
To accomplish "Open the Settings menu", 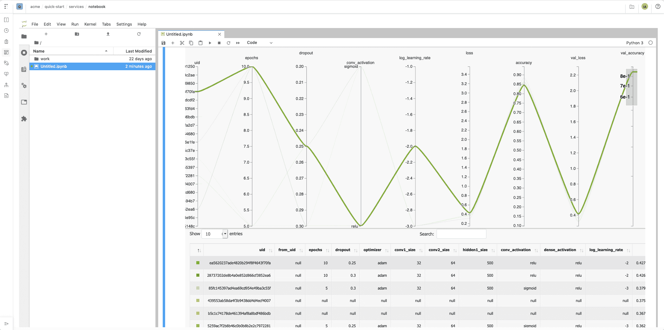I will coord(124,24).
